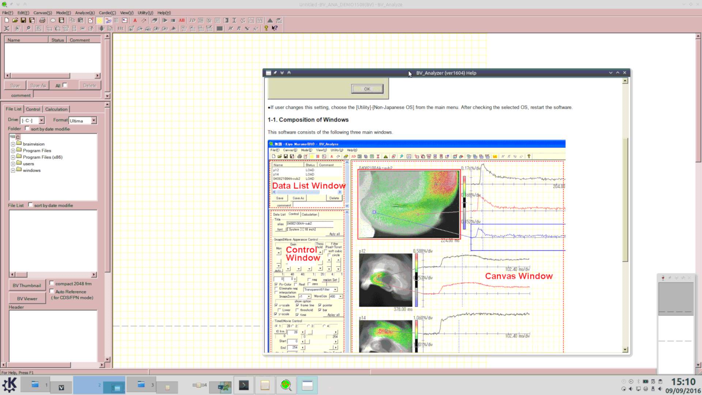This screenshot has width=702, height=395.
Task: Click the first icon in second toolbar row
Action: coord(7,29)
